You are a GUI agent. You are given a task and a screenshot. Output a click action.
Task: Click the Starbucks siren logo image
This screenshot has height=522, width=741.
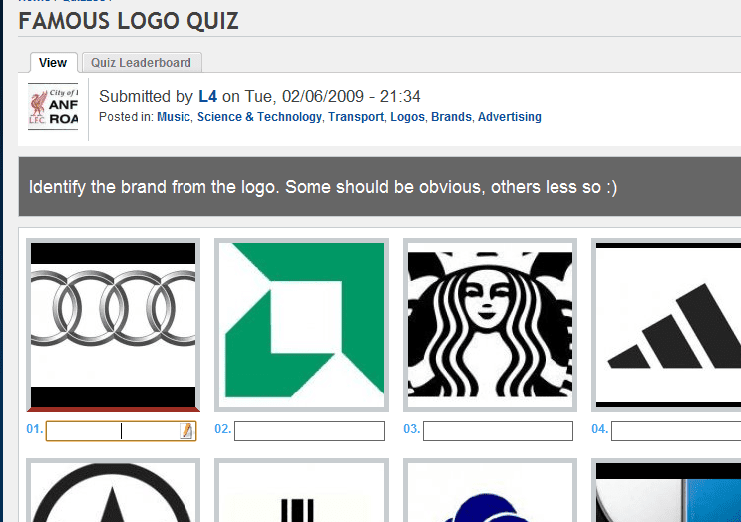coord(490,325)
